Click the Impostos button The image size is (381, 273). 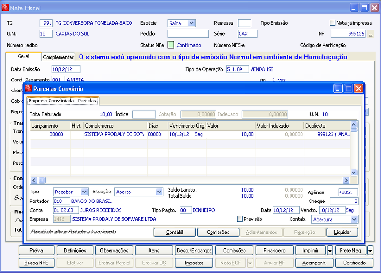click(194, 263)
